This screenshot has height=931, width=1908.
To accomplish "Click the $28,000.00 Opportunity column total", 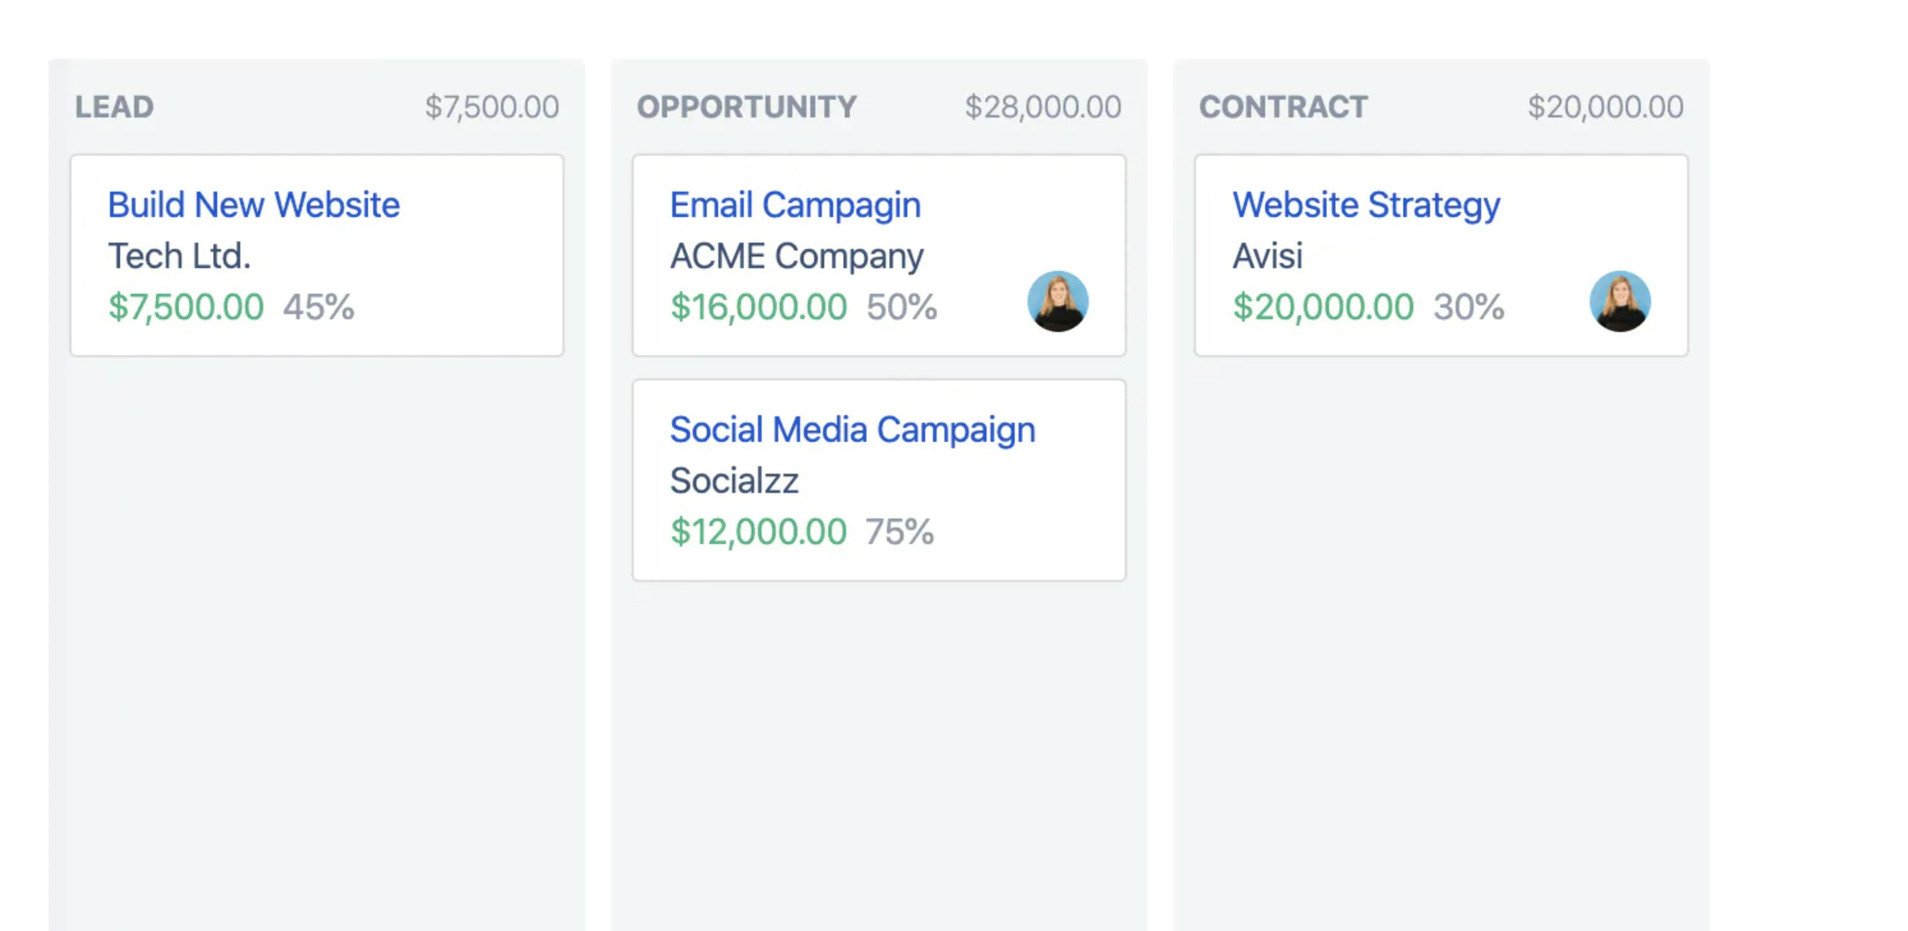I will tap(1043, 107).
